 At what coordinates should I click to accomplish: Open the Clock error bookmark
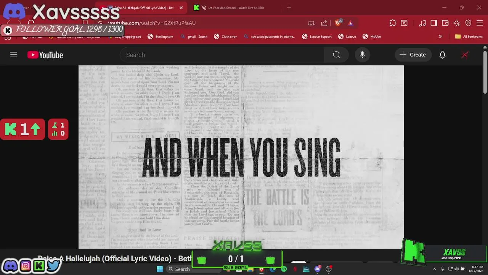pos(225,37)
